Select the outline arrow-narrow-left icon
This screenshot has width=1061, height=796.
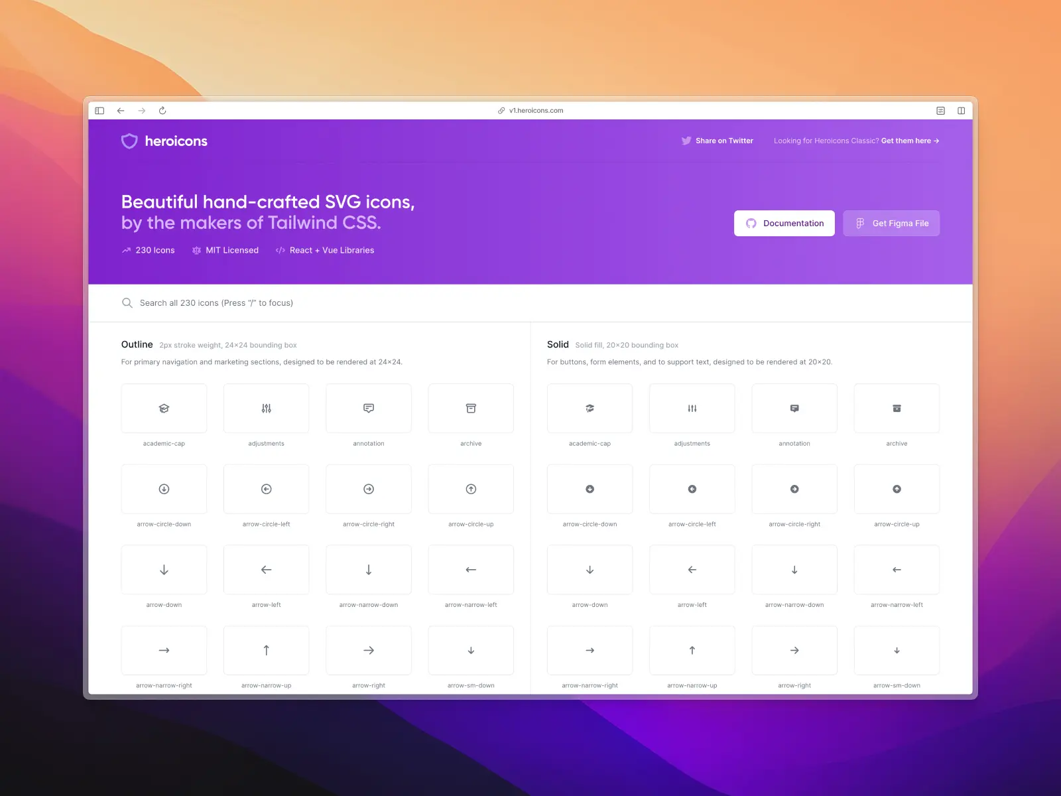point(471,570)
